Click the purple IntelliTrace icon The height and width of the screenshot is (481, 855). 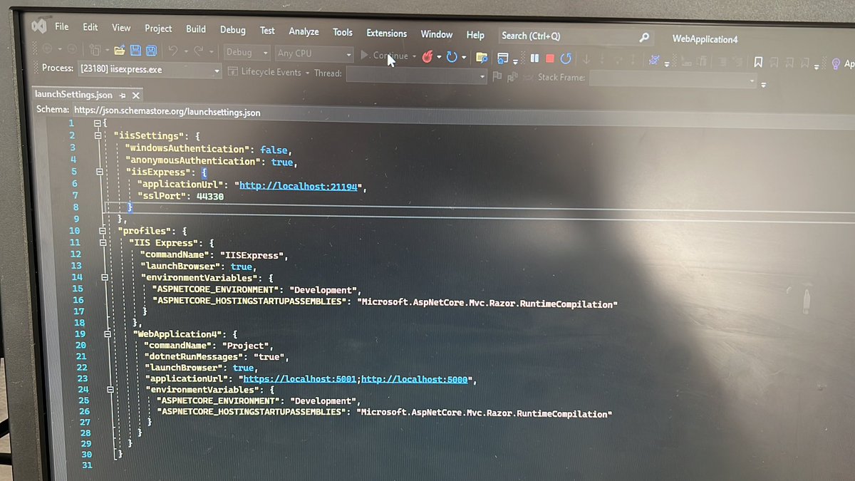654,61
